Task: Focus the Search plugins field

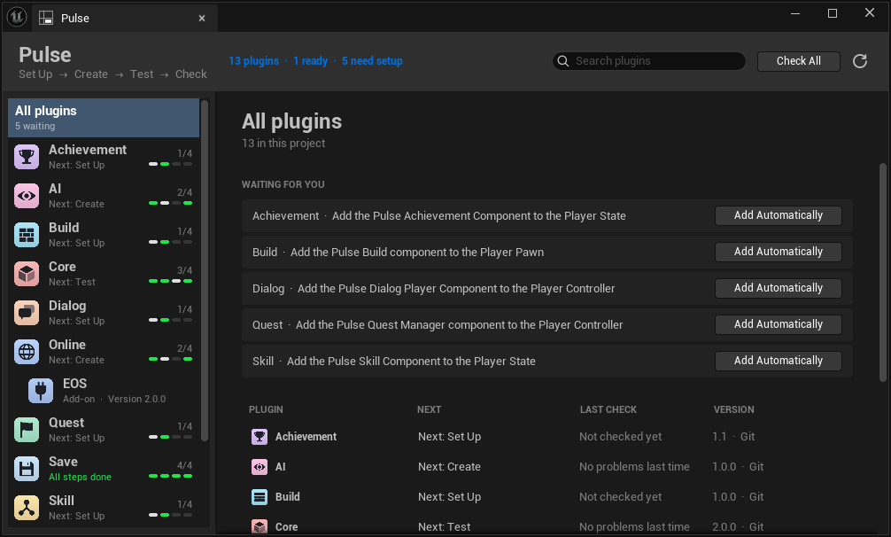Action: (649, 61)
